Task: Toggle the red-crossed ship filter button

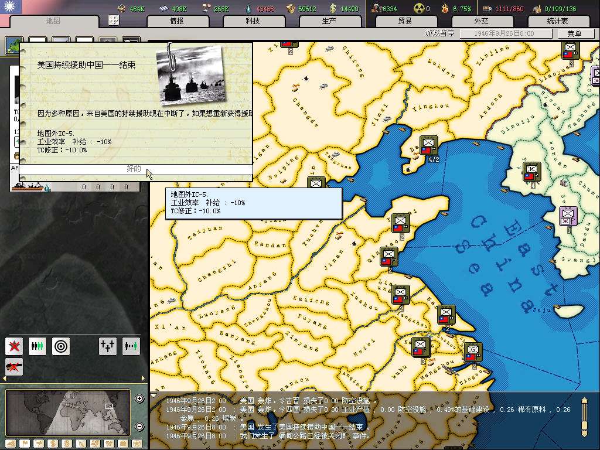Action: pyautogui.click(x=14, y=367)
